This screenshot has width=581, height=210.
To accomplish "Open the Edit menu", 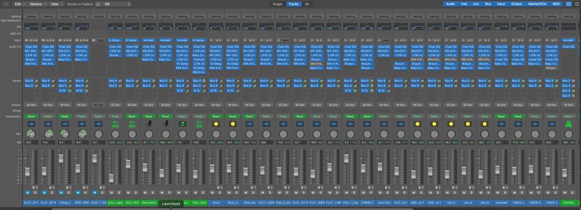I will (20, 4).
